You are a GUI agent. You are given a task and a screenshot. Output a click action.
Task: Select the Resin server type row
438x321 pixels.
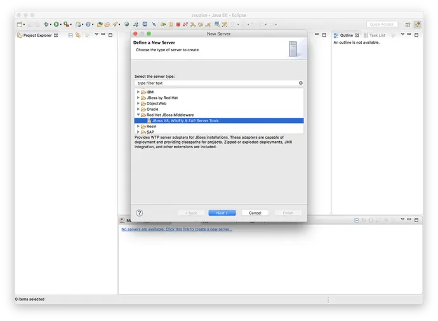pyautogui.click(x=219, y=126)
